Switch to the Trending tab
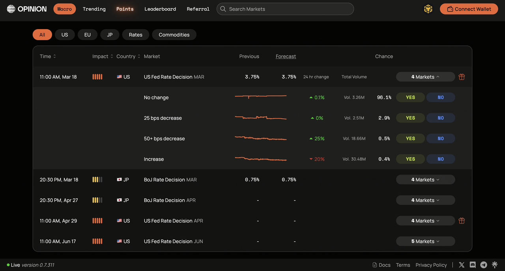This screenshot has width=505, height=271. click(94, 9)
